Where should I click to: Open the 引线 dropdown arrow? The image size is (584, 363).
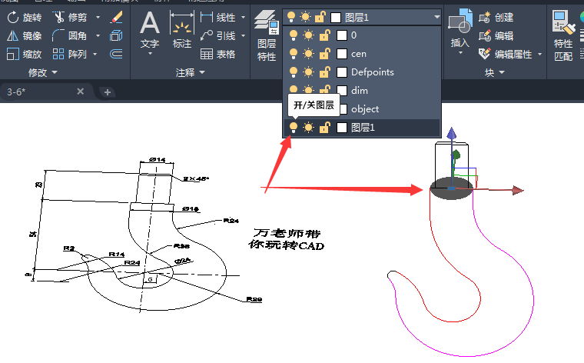244,36
